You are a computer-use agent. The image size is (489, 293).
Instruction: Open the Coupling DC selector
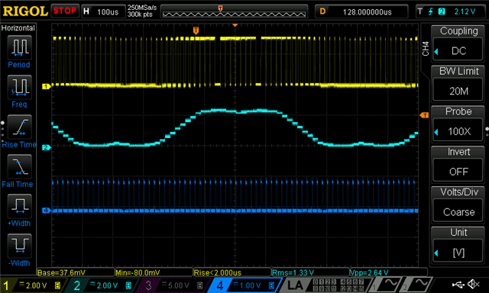(x=458, y=43)
